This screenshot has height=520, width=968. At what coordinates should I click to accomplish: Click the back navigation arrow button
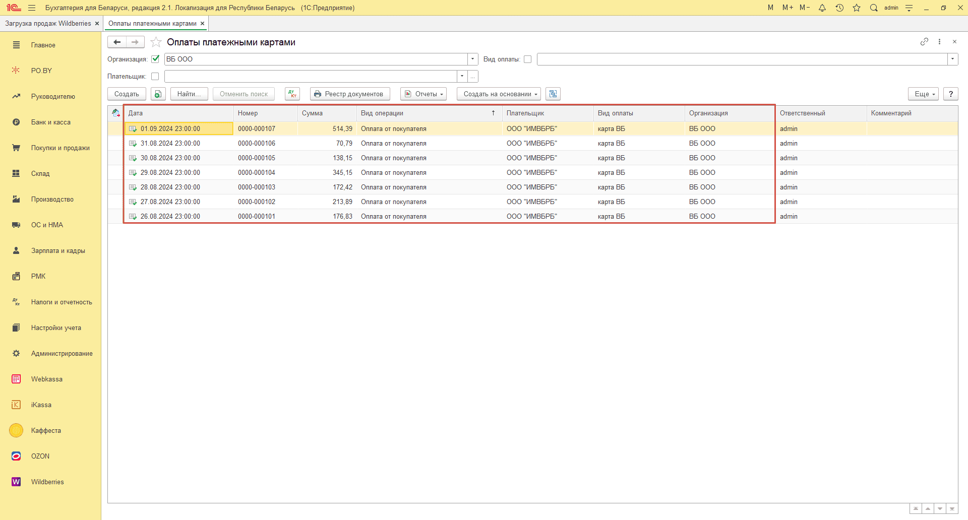click(x=117, y=42)
